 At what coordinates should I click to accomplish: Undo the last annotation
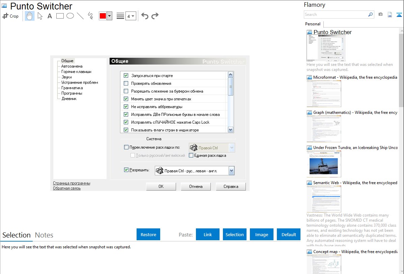click(145, 16)
